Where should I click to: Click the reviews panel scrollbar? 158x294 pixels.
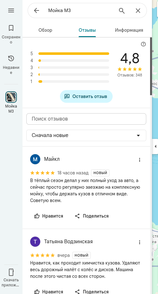151,66
